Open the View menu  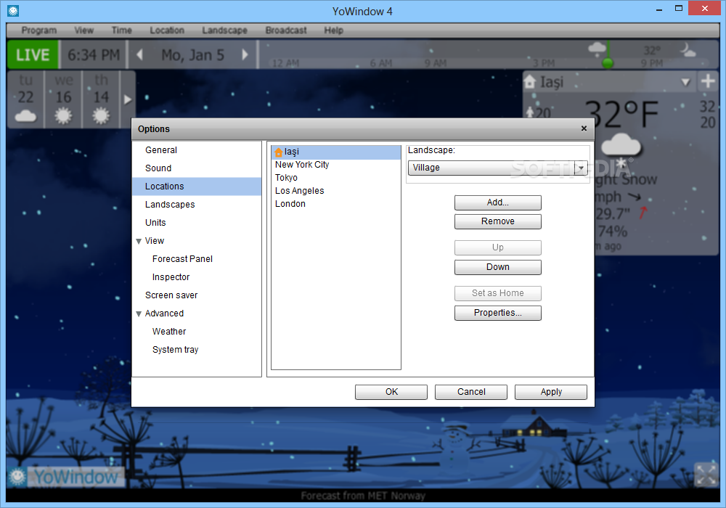click(x=83, y=30)
